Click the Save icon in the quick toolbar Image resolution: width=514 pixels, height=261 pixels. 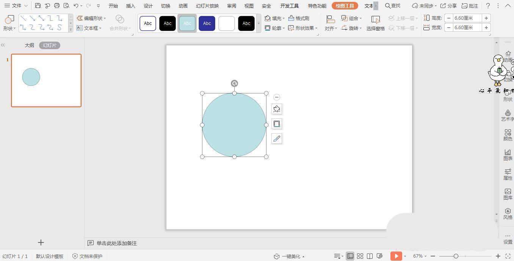tap(38, 6)
